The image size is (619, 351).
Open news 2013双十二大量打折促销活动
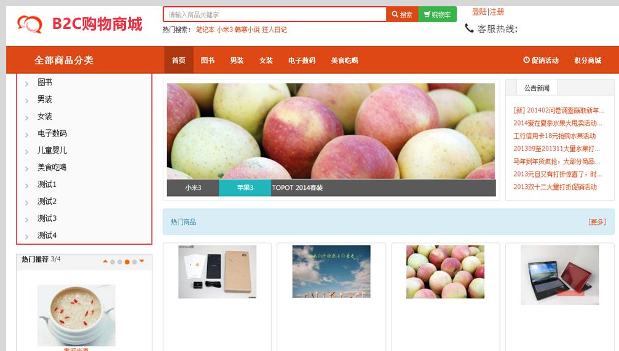click(555, 187)
